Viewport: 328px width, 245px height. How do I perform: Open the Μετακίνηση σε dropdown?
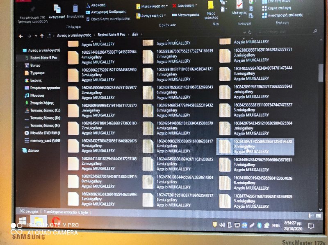click(152, 6)
